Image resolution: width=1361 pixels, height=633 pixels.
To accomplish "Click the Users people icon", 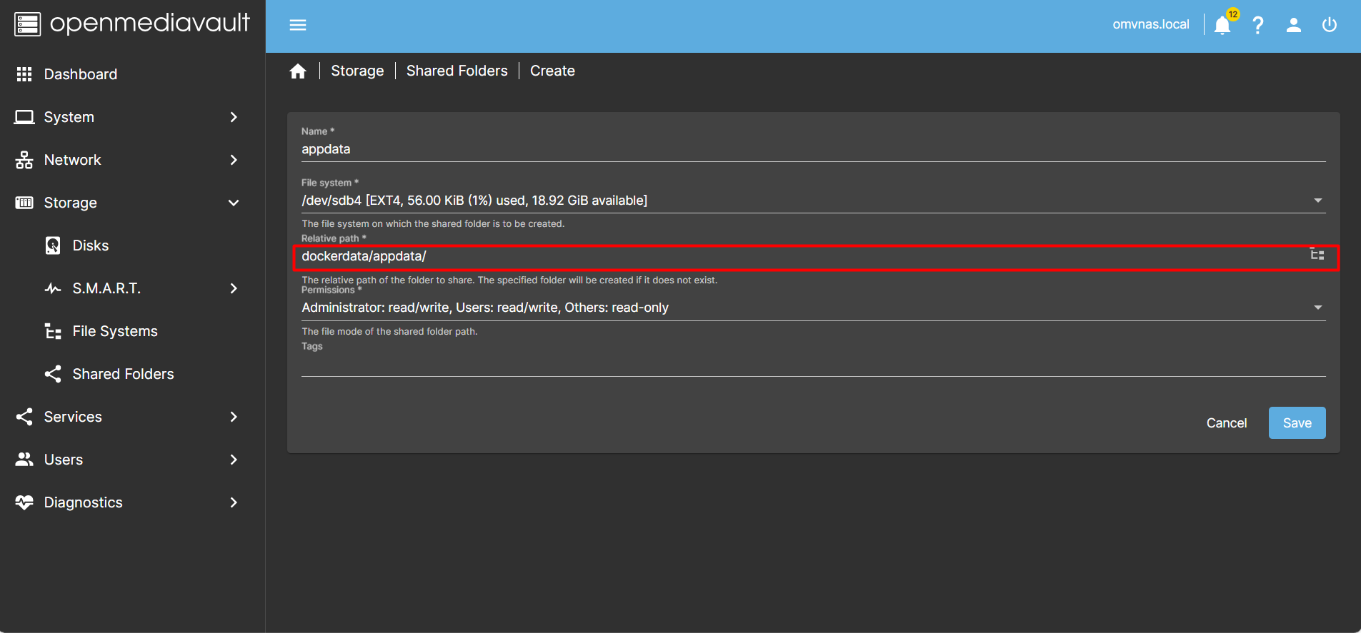I will pos(24,460).
